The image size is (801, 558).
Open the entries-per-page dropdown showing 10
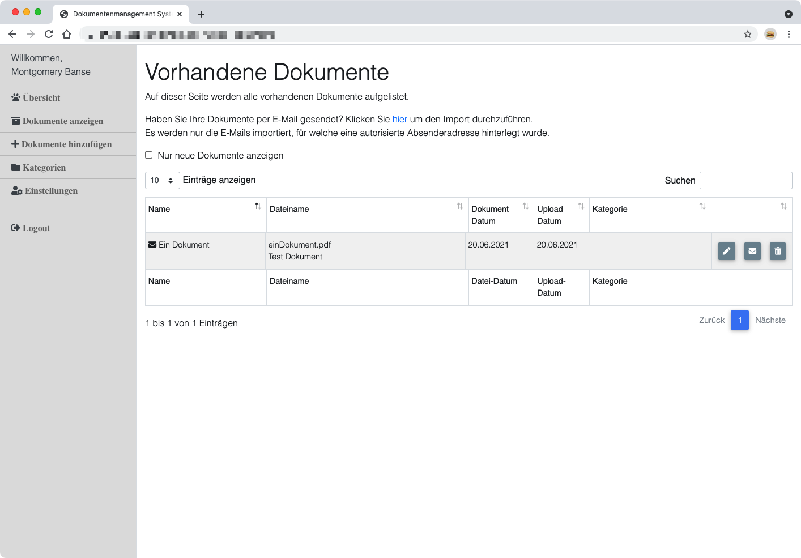click(x=163, y=180)
